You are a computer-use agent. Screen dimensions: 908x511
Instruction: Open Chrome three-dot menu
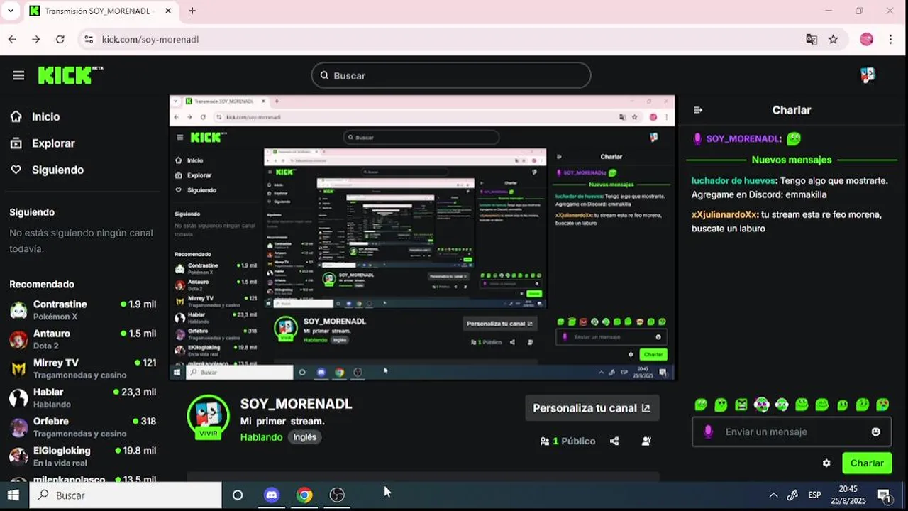[890, 39]
